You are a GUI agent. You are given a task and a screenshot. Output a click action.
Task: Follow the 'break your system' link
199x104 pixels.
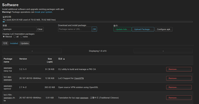[44, 12]
